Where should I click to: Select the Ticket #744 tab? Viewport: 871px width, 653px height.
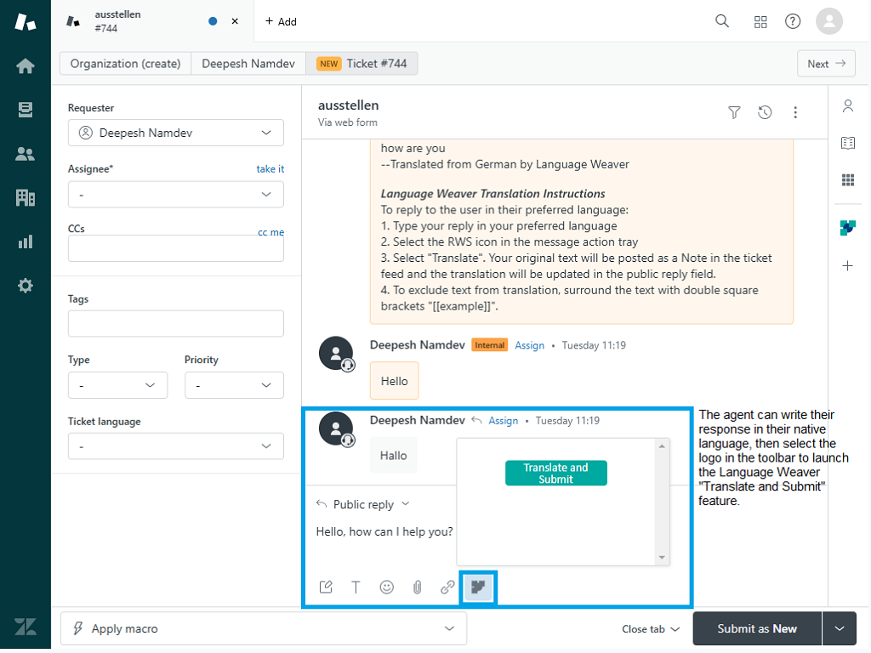pyautogui.click(x=361, y=63)
